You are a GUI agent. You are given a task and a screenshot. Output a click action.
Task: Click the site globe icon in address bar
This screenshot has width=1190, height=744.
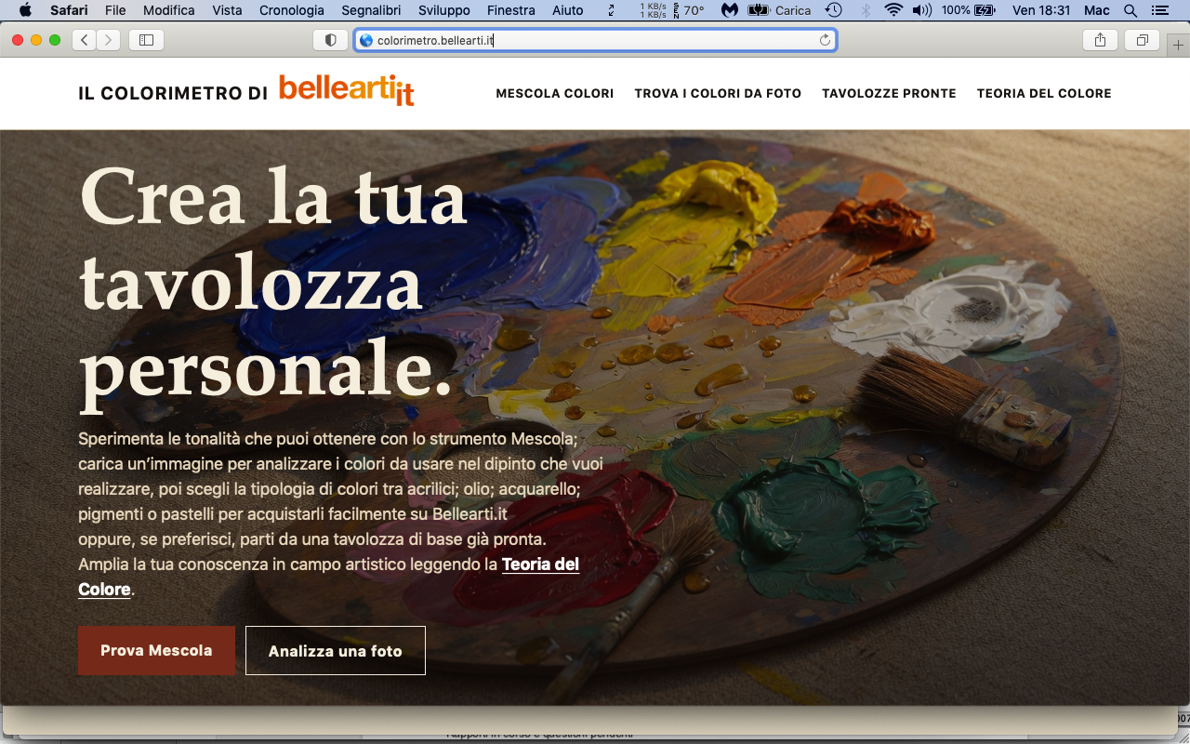click(x=366, y=40)
